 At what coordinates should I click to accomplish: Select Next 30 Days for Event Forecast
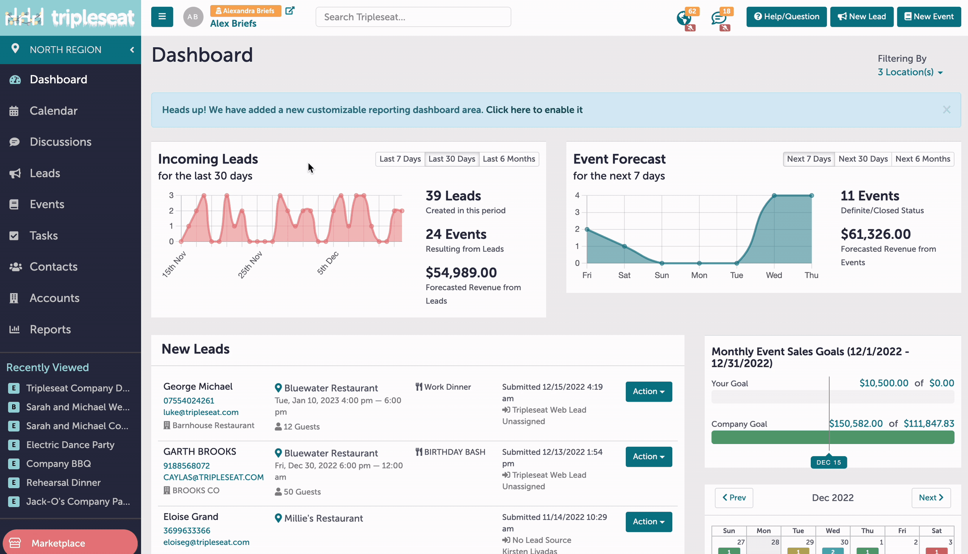(863, 159)
